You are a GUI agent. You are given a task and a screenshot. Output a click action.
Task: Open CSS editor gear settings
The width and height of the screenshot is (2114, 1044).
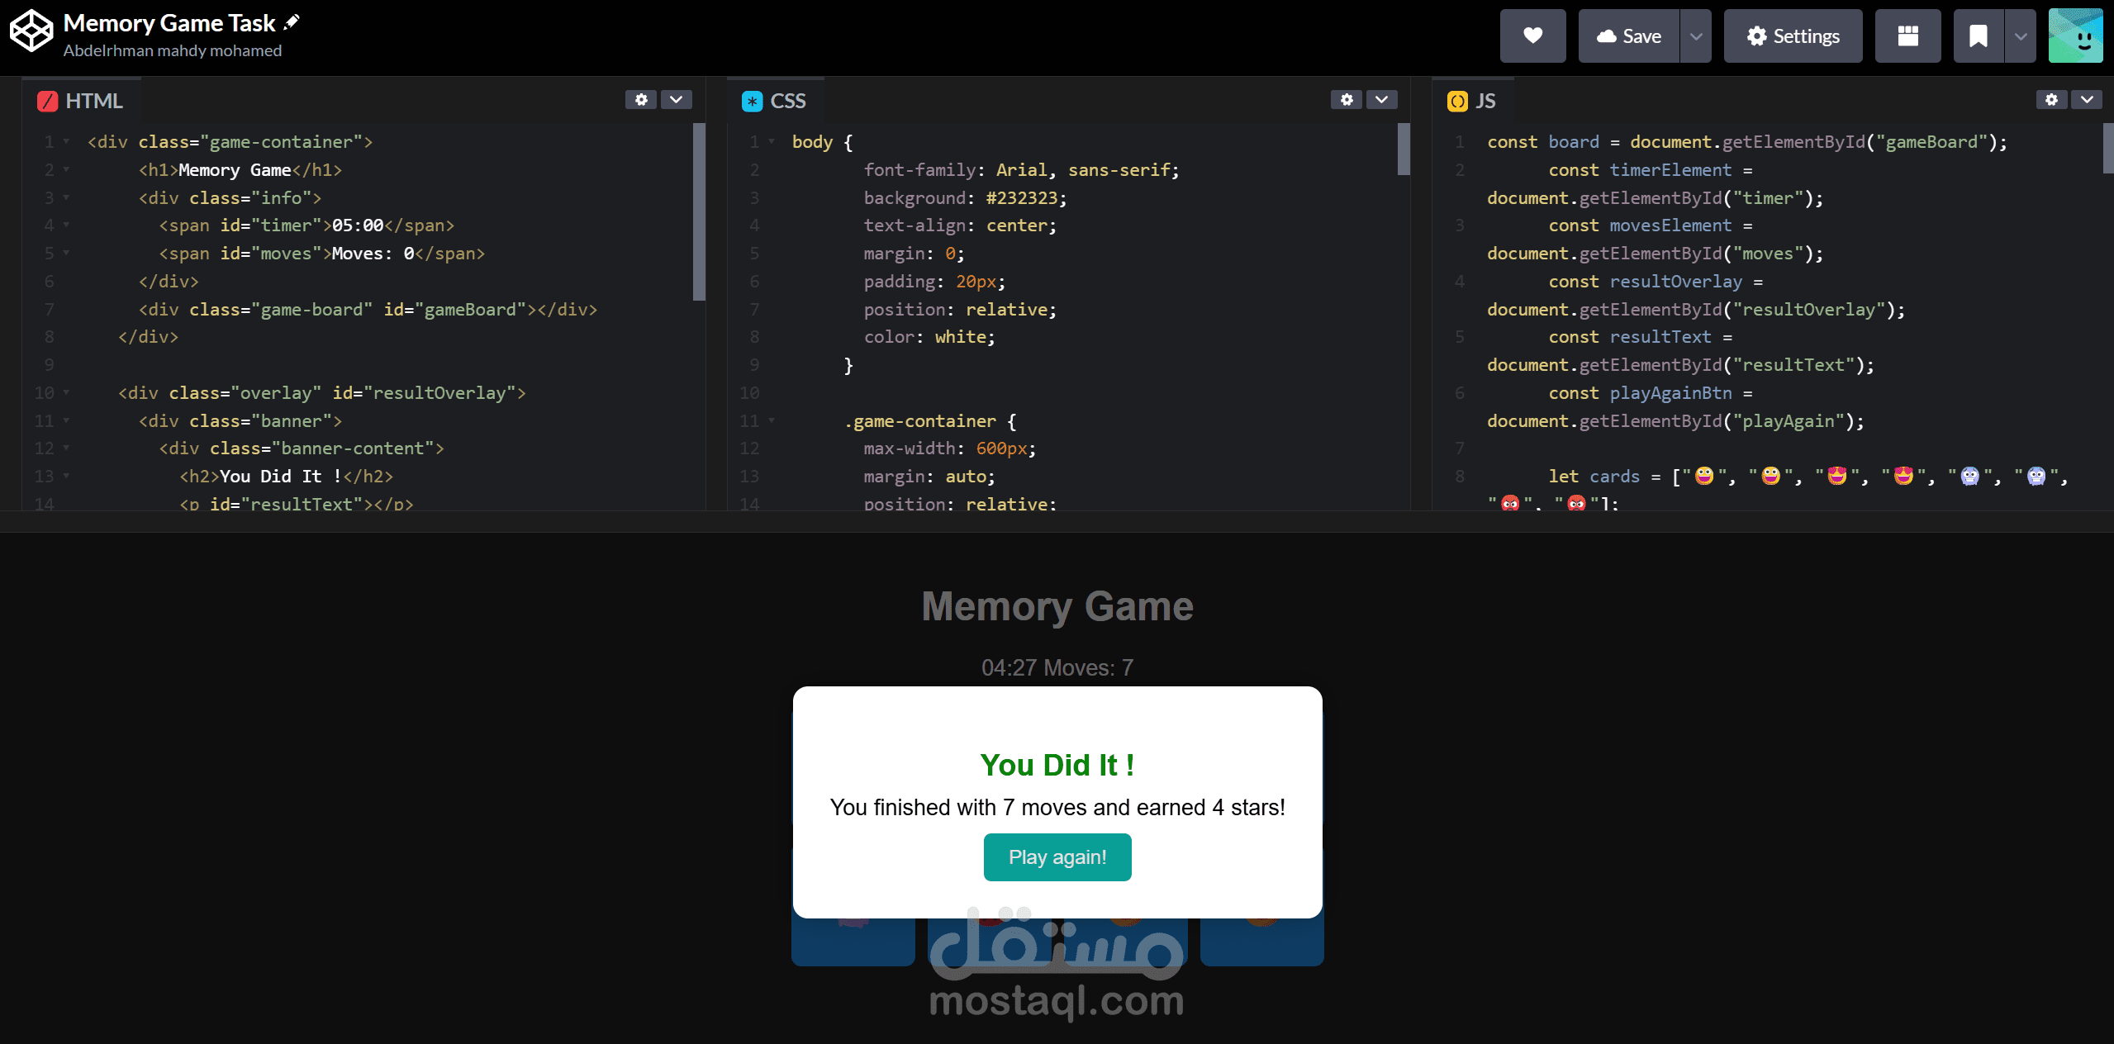(1347, 100)
